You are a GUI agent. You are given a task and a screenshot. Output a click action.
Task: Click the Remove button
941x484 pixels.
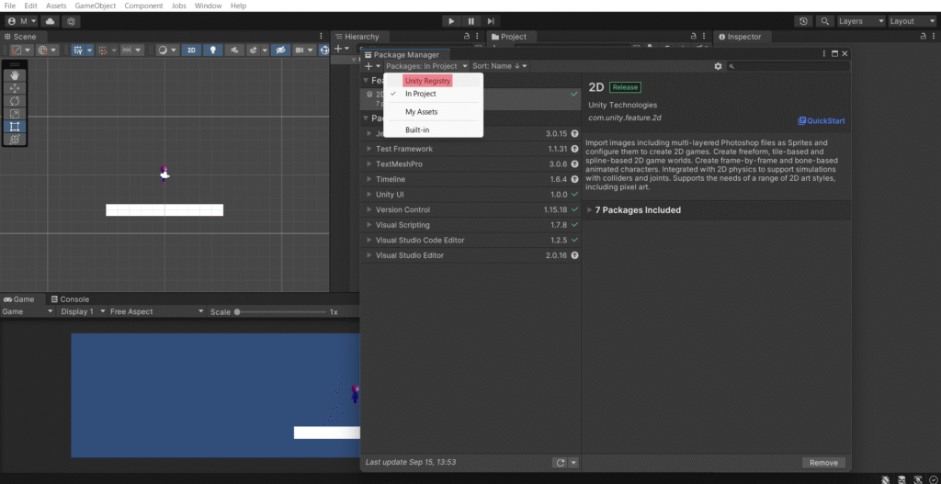click(x=822, y=463)
